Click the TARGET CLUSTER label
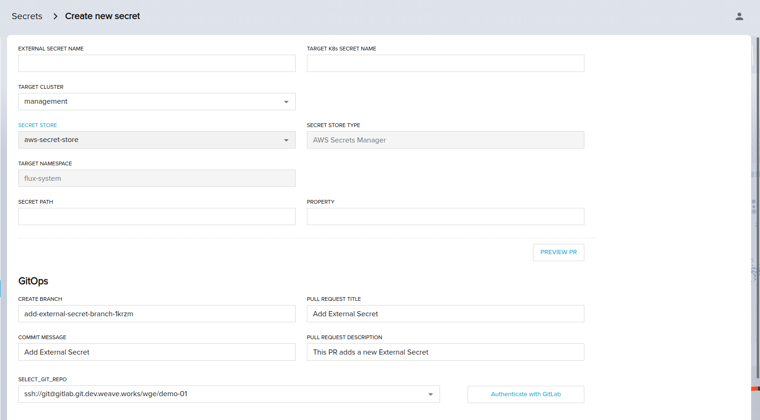 [x=41, y=87]
